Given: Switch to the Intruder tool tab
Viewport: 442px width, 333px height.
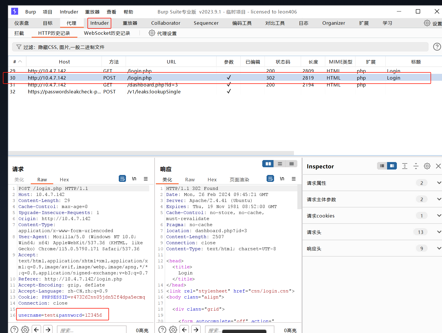Looking at the screenshot, I should (x=100, y=23).
